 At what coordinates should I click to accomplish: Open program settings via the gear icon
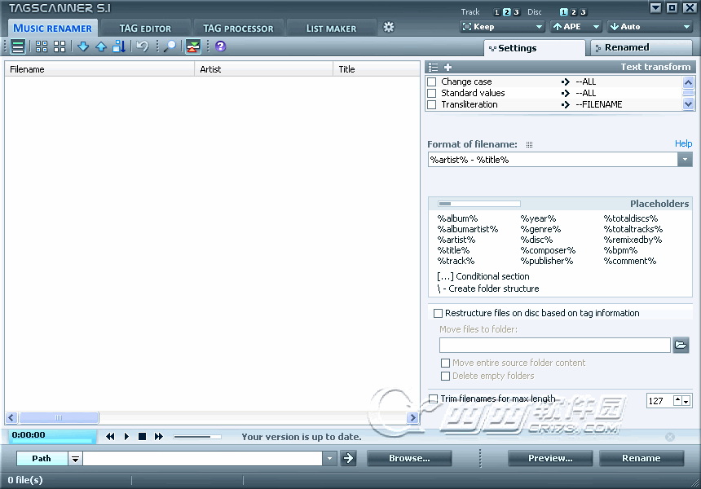click(x=389, y=27)
